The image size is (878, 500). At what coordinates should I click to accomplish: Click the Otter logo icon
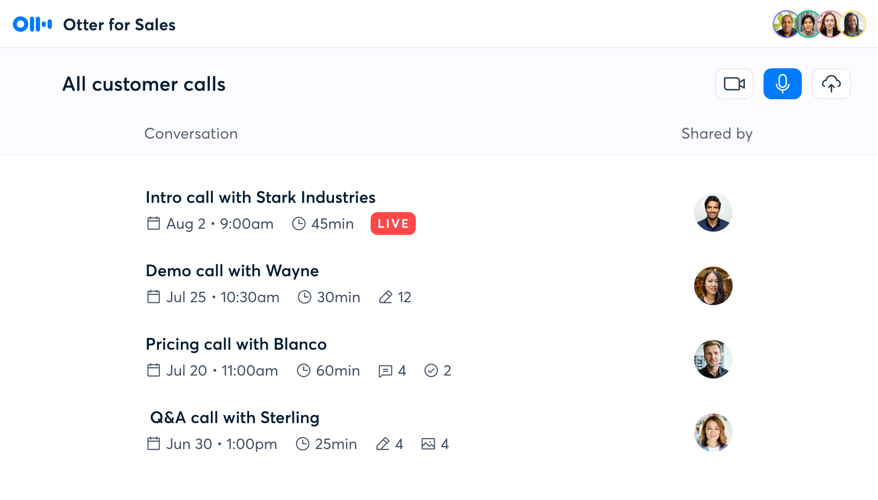tap(32, 24)
